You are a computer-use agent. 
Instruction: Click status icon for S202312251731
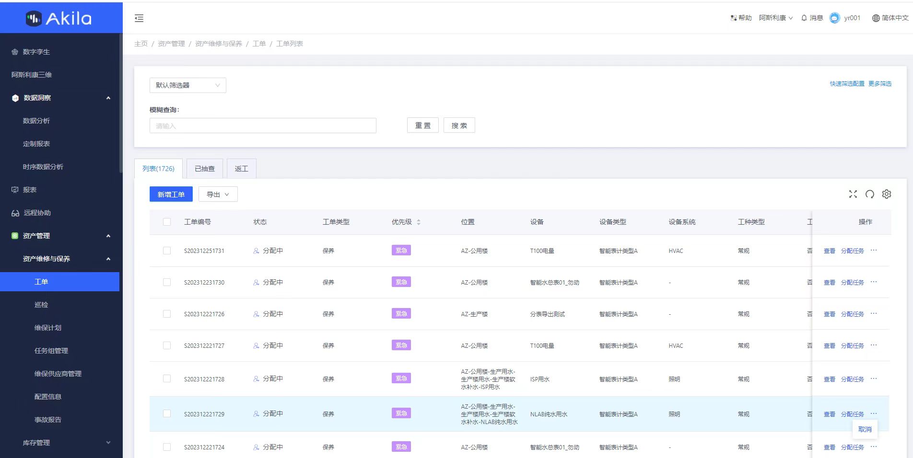[256, 251]
